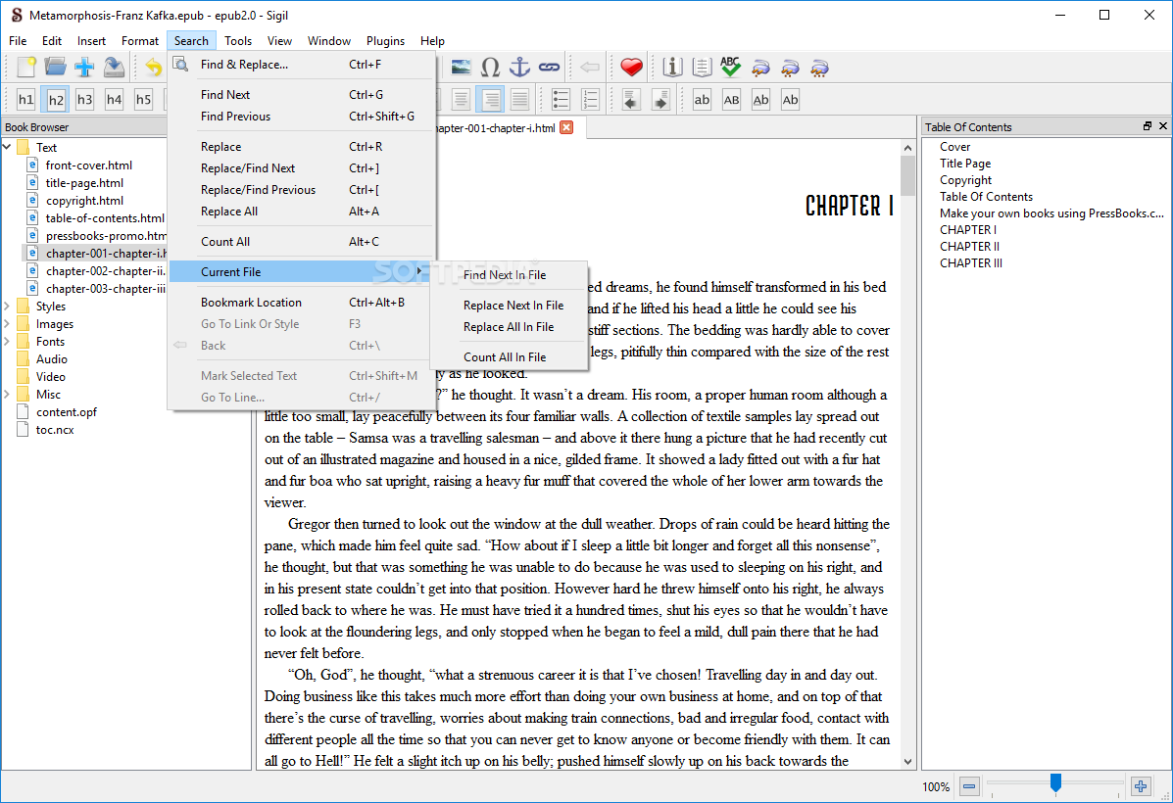The width and height of the screenshot is (1173, 803).
Task: Choose Count All In File submenu item
Action: coord(509,356)
